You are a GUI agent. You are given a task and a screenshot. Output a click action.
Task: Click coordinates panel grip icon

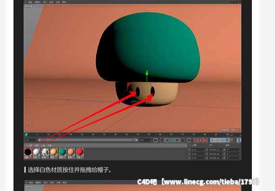(x=190, y=145)
